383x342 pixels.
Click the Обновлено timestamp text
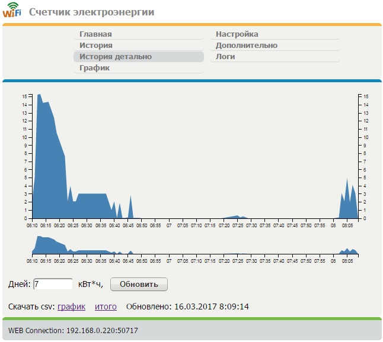[x=187, y=306]
